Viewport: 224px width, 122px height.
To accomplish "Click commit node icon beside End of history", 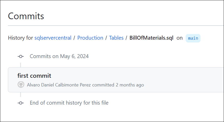I will pyautogui.click(x=21, y=103).
